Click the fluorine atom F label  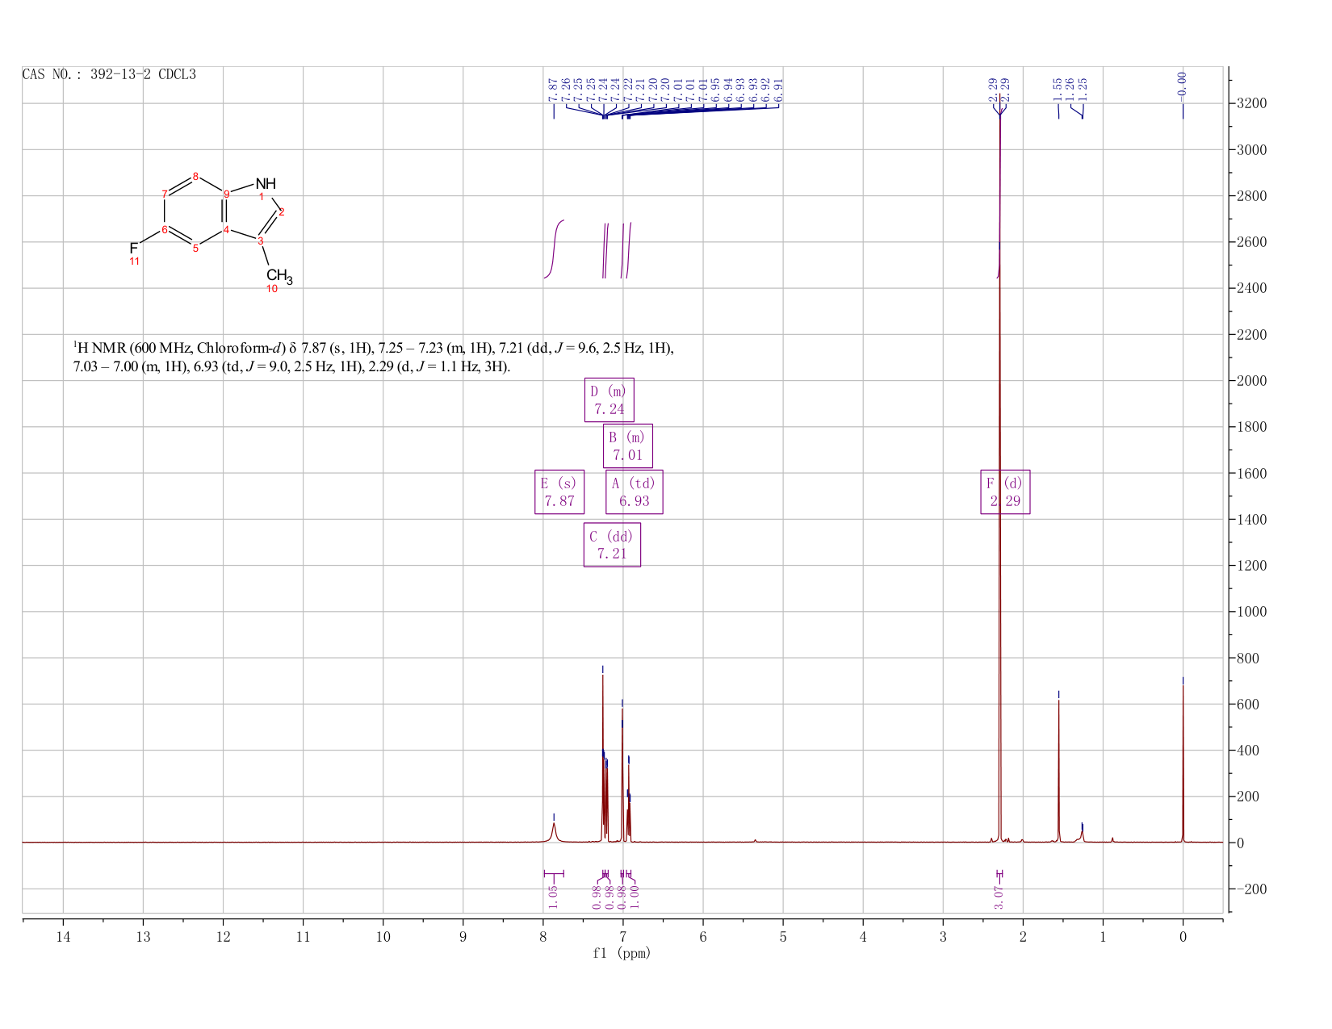[x=134, y=248]
